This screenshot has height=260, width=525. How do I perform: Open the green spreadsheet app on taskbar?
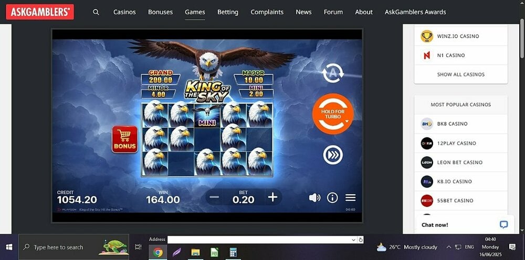pos(214,252)
